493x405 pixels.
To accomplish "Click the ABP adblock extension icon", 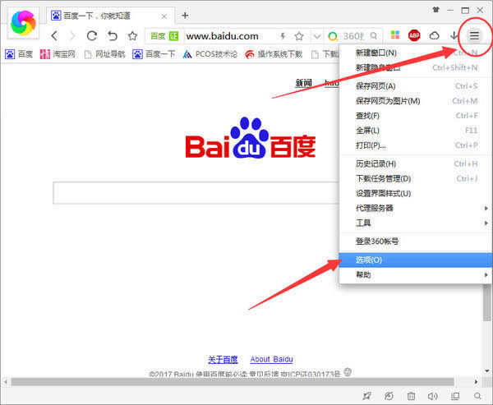I will coord(414,35).
